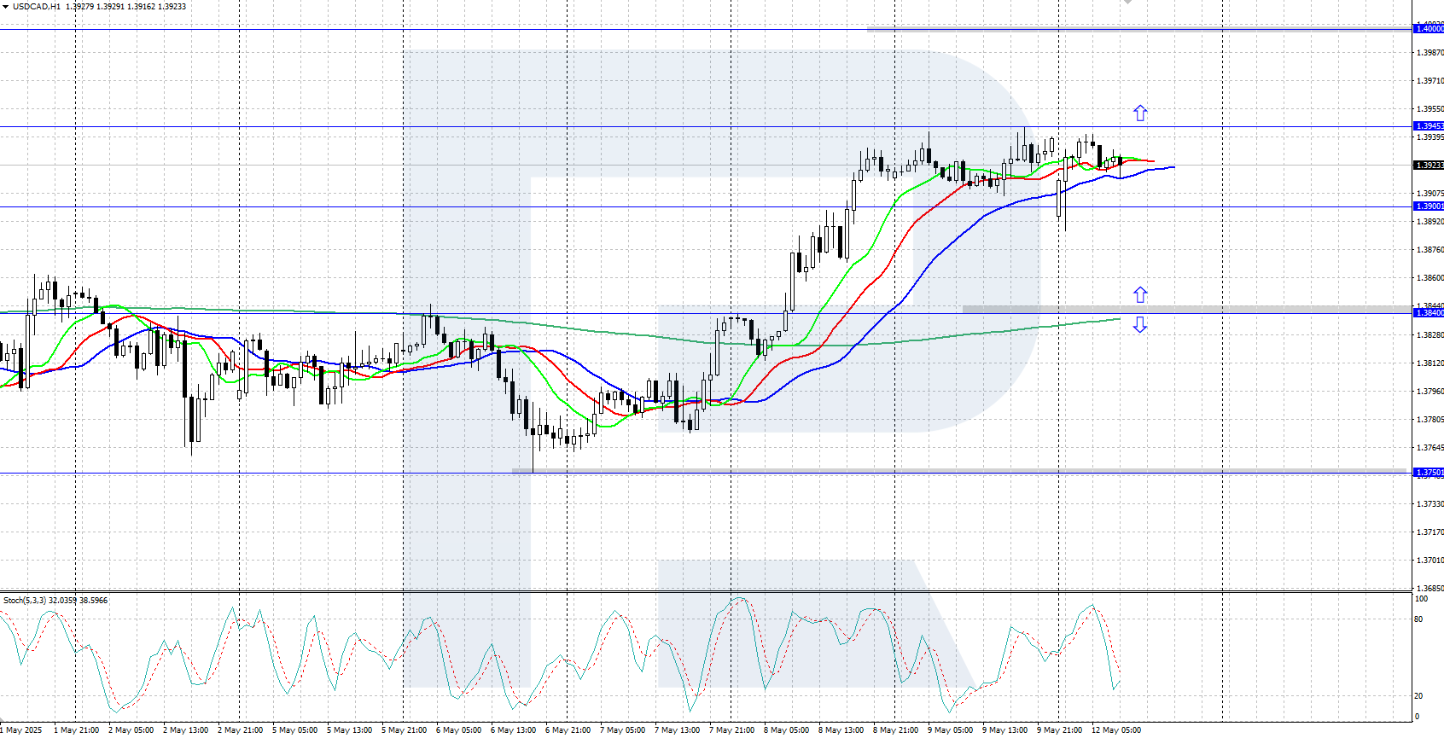Click the 6 May 13:00 time label

(513, 730)
